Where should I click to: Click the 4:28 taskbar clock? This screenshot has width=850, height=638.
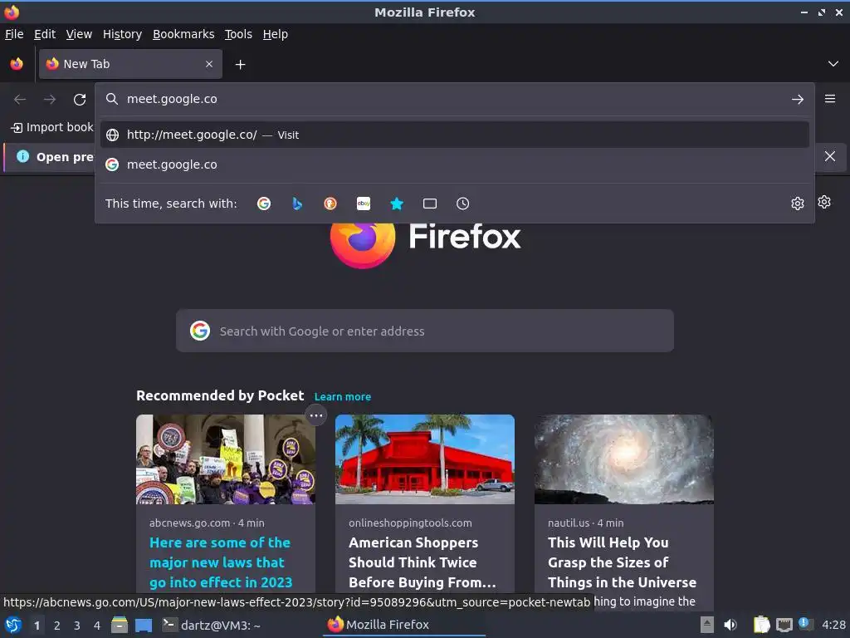pos(833,625)
